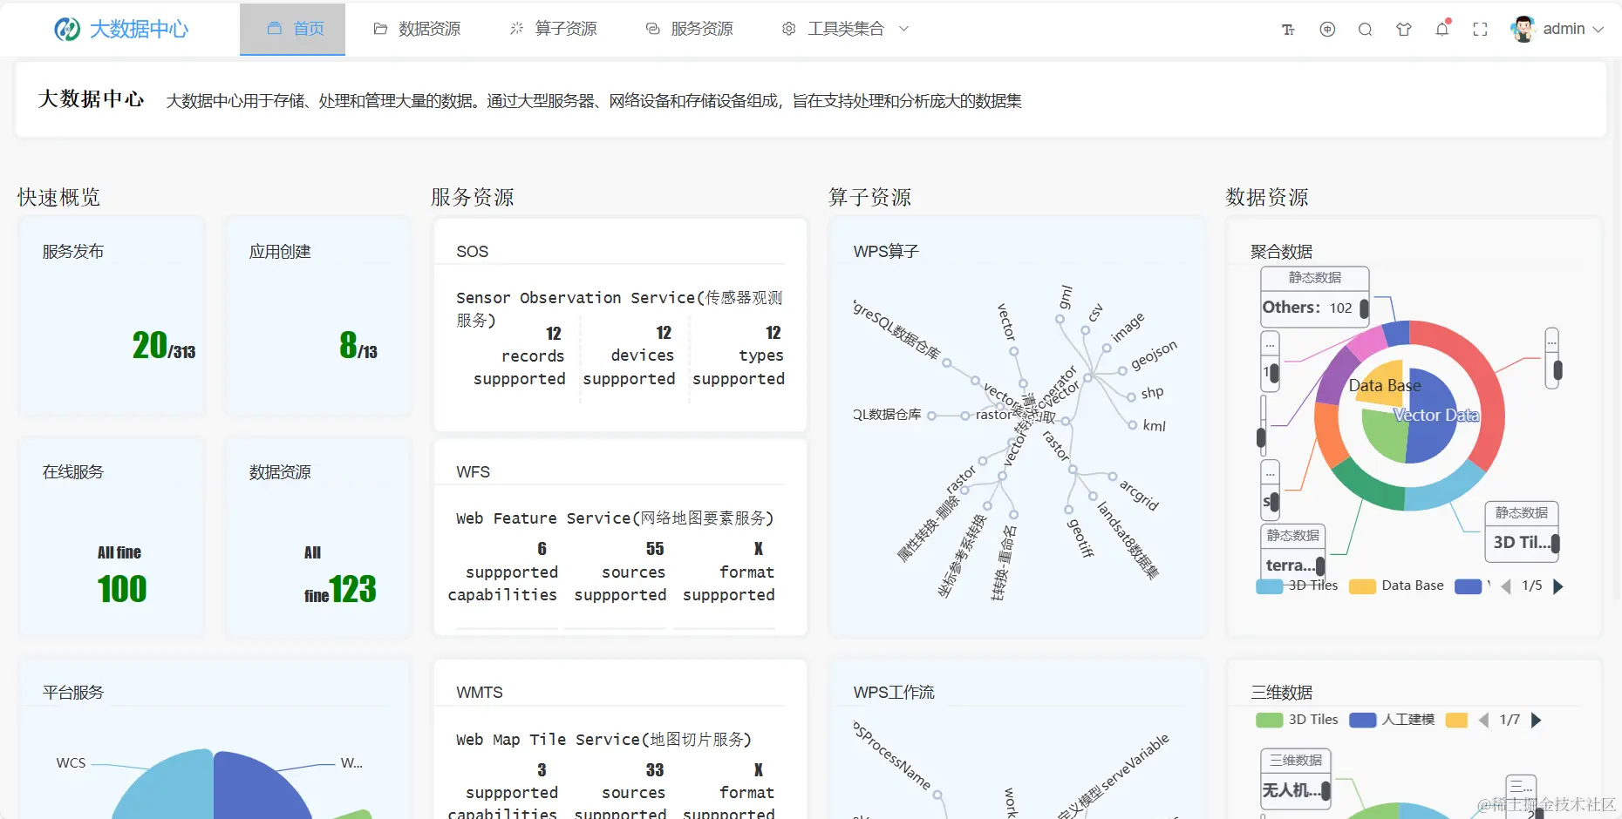Image resolution: width=1622 pixels, height=819 pixels.
Task: Click the gear icon beside 工具类集合
Action: 789,29
